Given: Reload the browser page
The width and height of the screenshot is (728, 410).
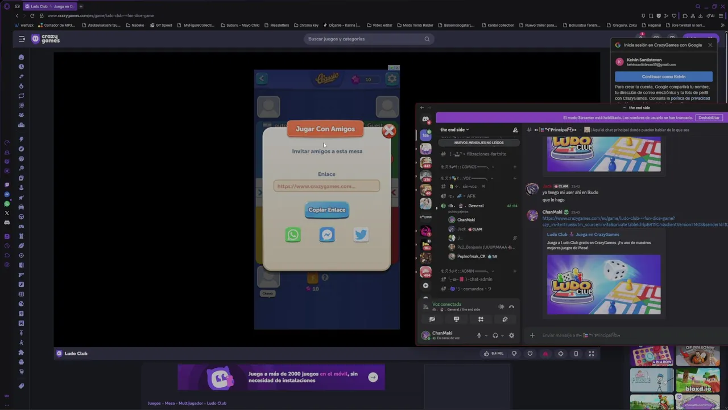Looking at the screenshot, I should point(32,16).
